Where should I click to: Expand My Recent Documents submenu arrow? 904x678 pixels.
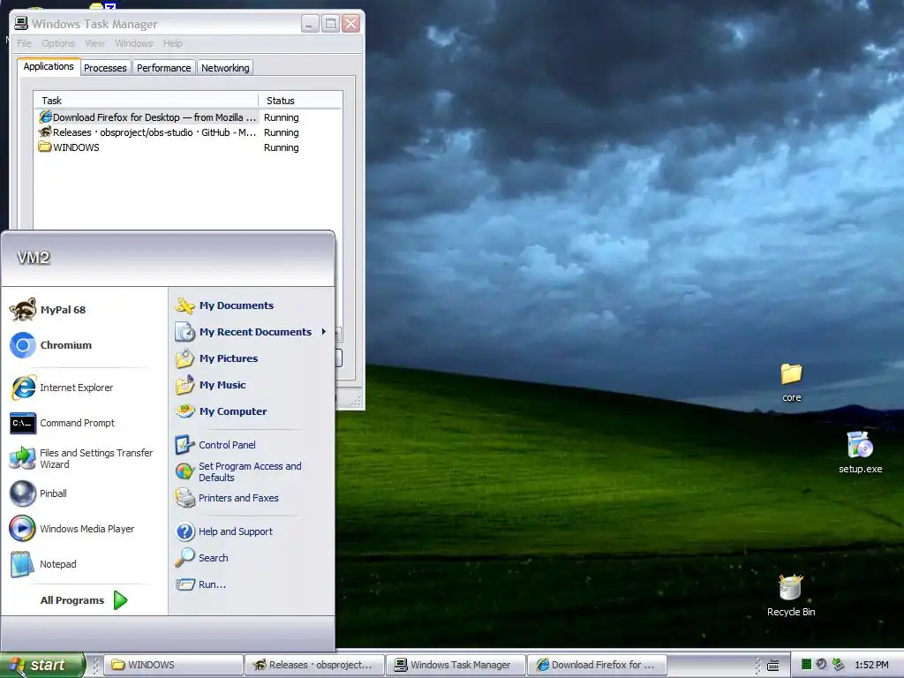[324, 332]
